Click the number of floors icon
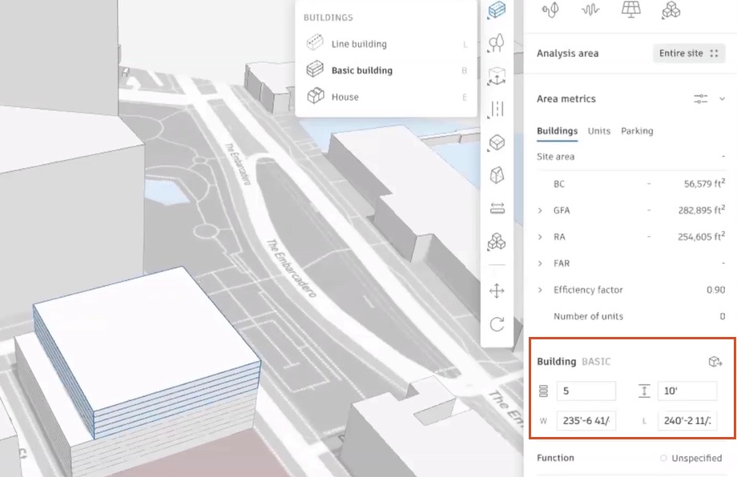Screen dimensions: 737x477 coord(543,391)
